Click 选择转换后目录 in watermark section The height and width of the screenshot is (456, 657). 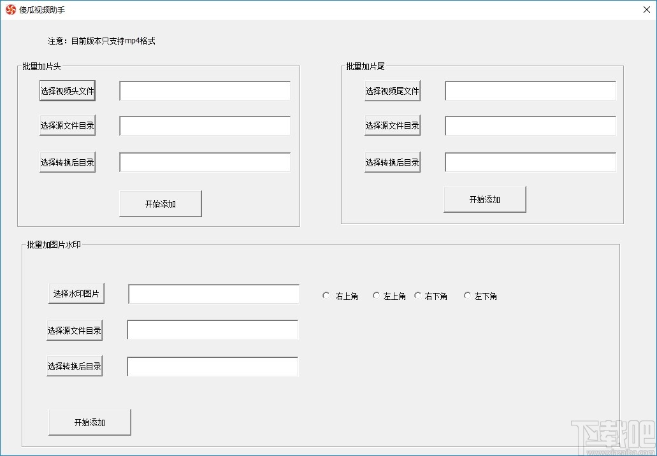(75, 366)
